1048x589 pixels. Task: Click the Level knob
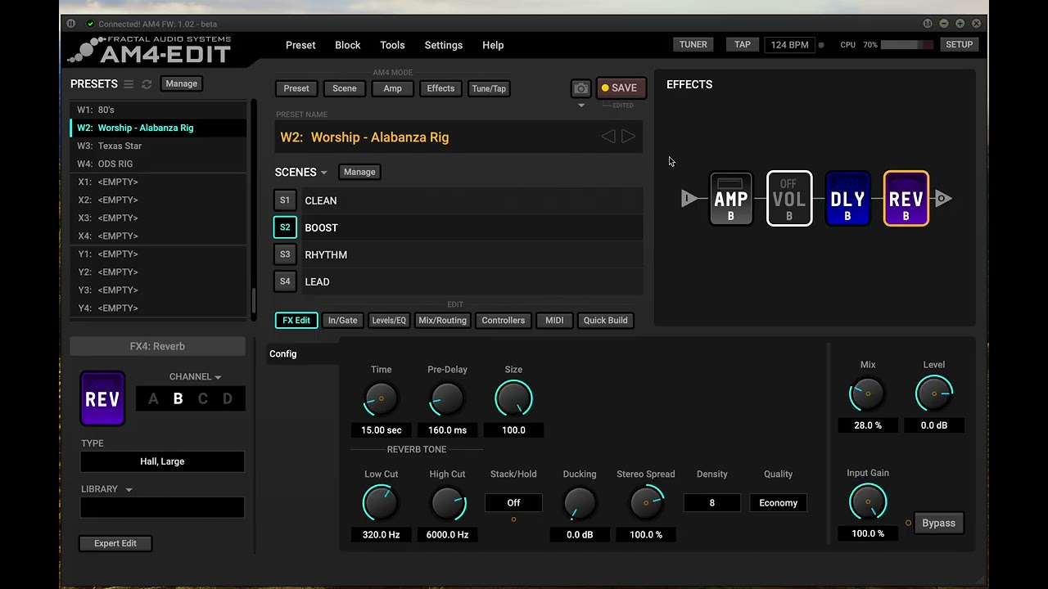(x=934, y=393)
